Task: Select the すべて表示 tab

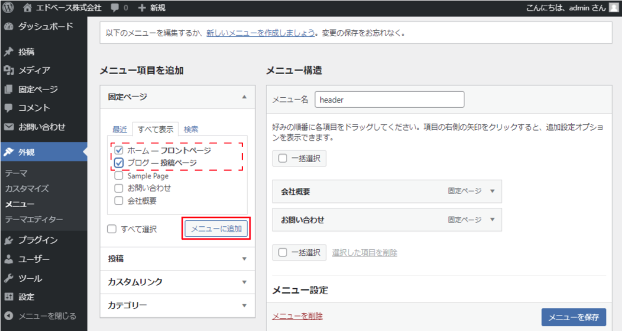Action: [155, 129]
